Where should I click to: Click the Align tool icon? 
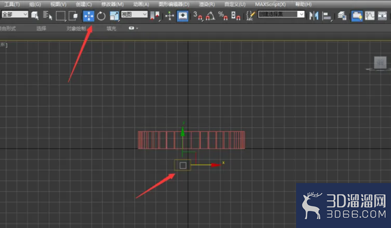click(326, 16)
